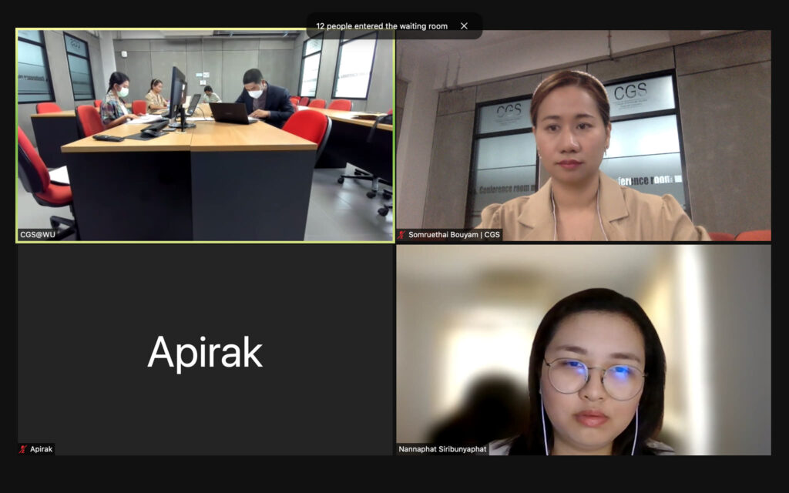Select the Nannaphat Siribunyaphat name label
The image size is (789, 493).
tap(442, 449)
